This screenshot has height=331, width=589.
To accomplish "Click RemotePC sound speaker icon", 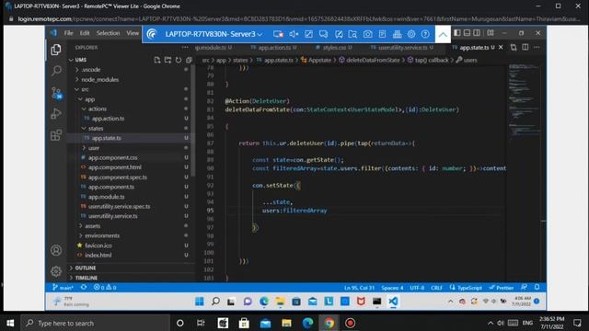I will tap(294, 34).
